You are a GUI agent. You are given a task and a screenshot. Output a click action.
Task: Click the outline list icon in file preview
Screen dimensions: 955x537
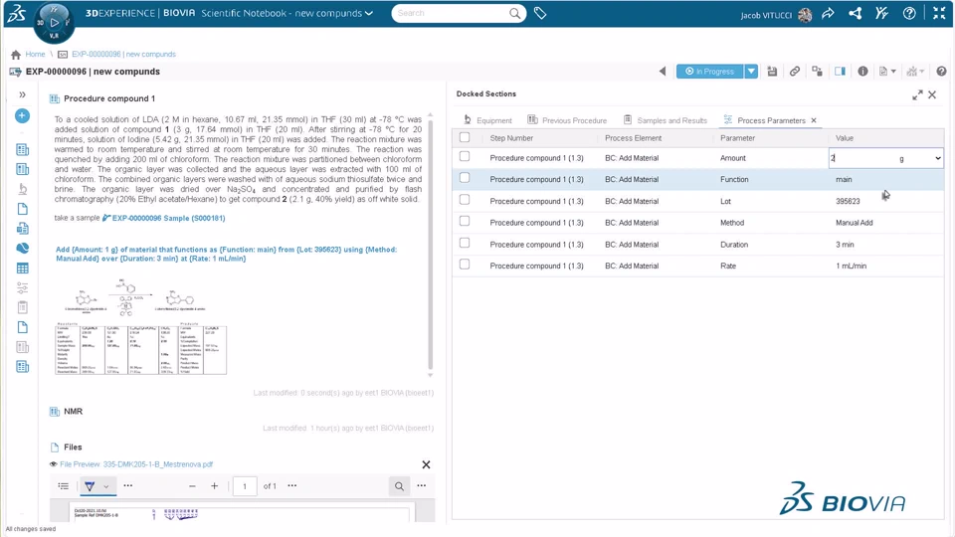[64, 486]
